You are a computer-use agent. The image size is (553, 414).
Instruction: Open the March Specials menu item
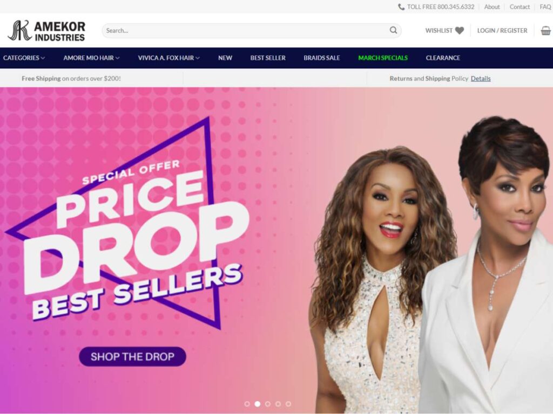pyautogui.click(x=383, y=58)
